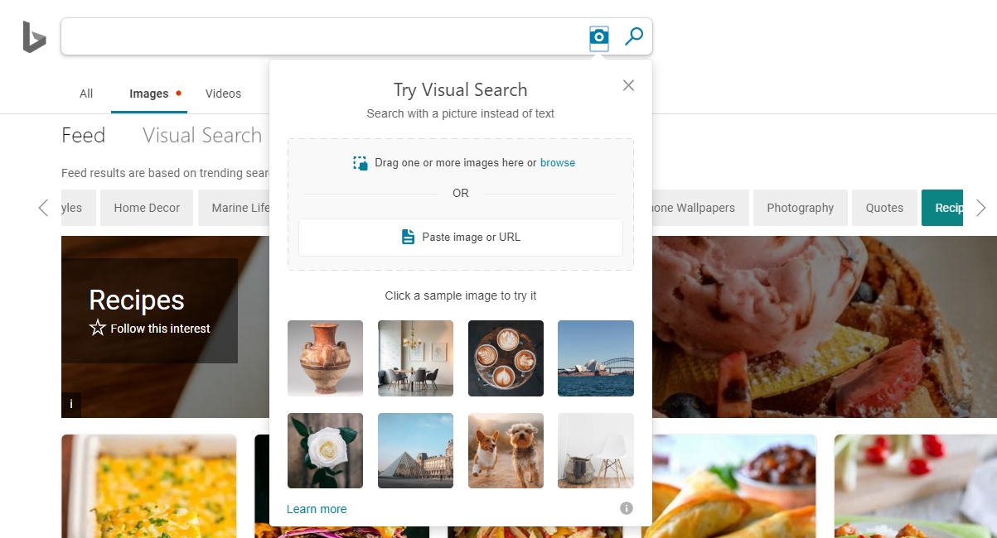Image resolution: width=997 pixels, height=538 pixels.
Task: Click the Bing logo icon
Action: point(34,38)
